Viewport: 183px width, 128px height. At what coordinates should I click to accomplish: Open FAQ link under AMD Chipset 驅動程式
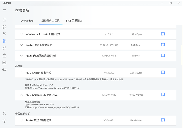(x=56, y=88)
